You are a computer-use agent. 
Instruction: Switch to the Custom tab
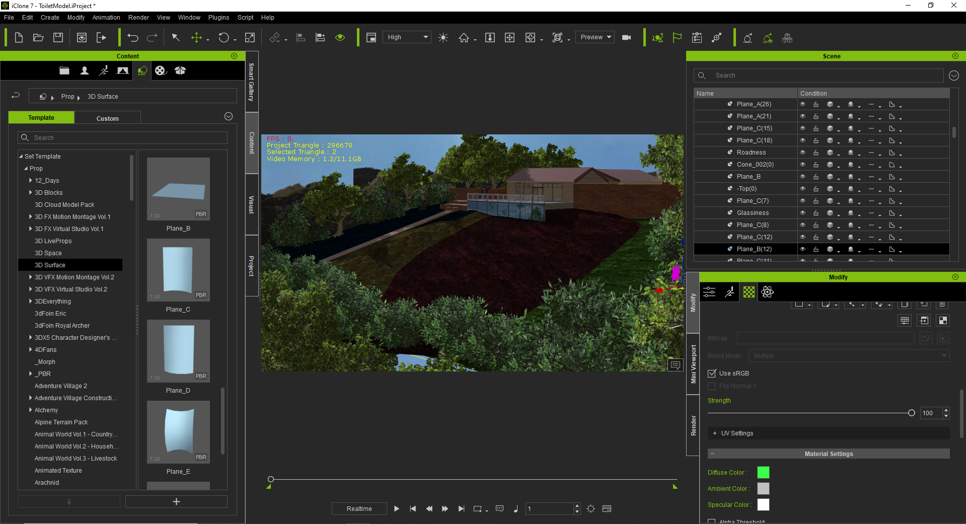tap(108, 118)
